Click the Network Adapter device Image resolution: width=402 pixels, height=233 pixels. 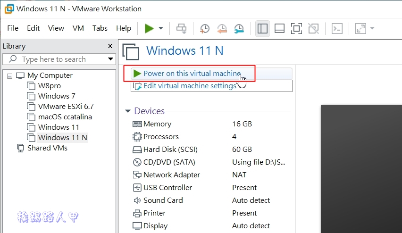pos(211,175)
